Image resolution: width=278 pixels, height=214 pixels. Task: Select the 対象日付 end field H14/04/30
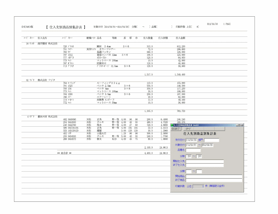coord(207,145)
